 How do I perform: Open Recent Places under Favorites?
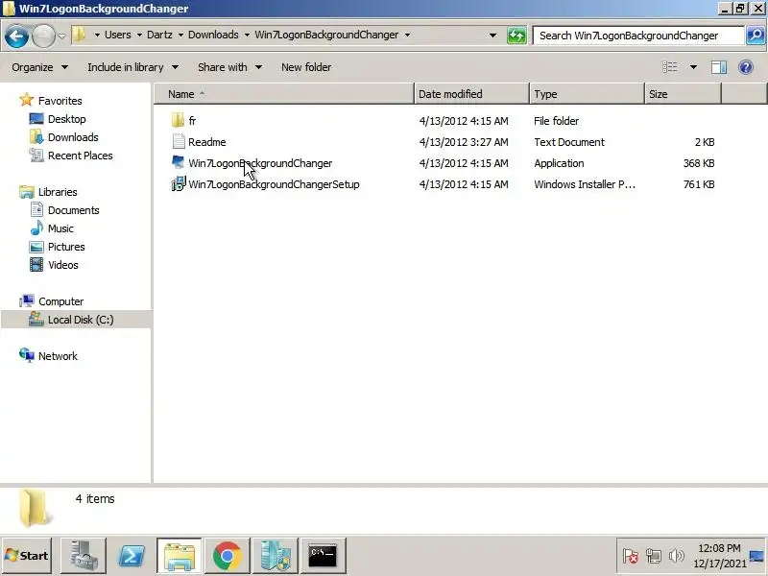click(80, 156)
